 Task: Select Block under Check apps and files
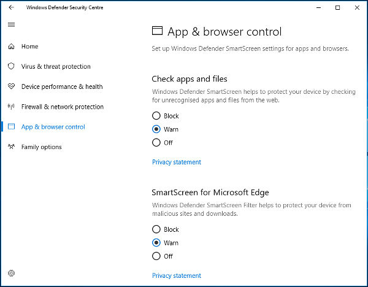tap(156, 116)
